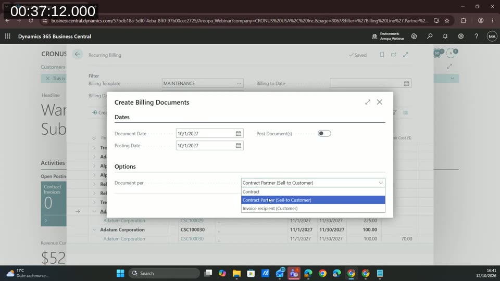The width and height of the screenshot is (500, 281).
Task: Open the Contract Invoices tile
Action: pos(54,204)
